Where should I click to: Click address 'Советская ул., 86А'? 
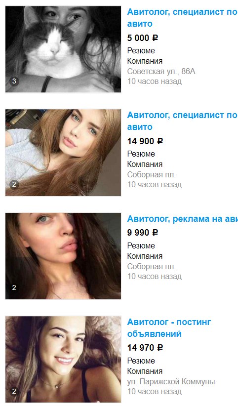tap(161, 72)
